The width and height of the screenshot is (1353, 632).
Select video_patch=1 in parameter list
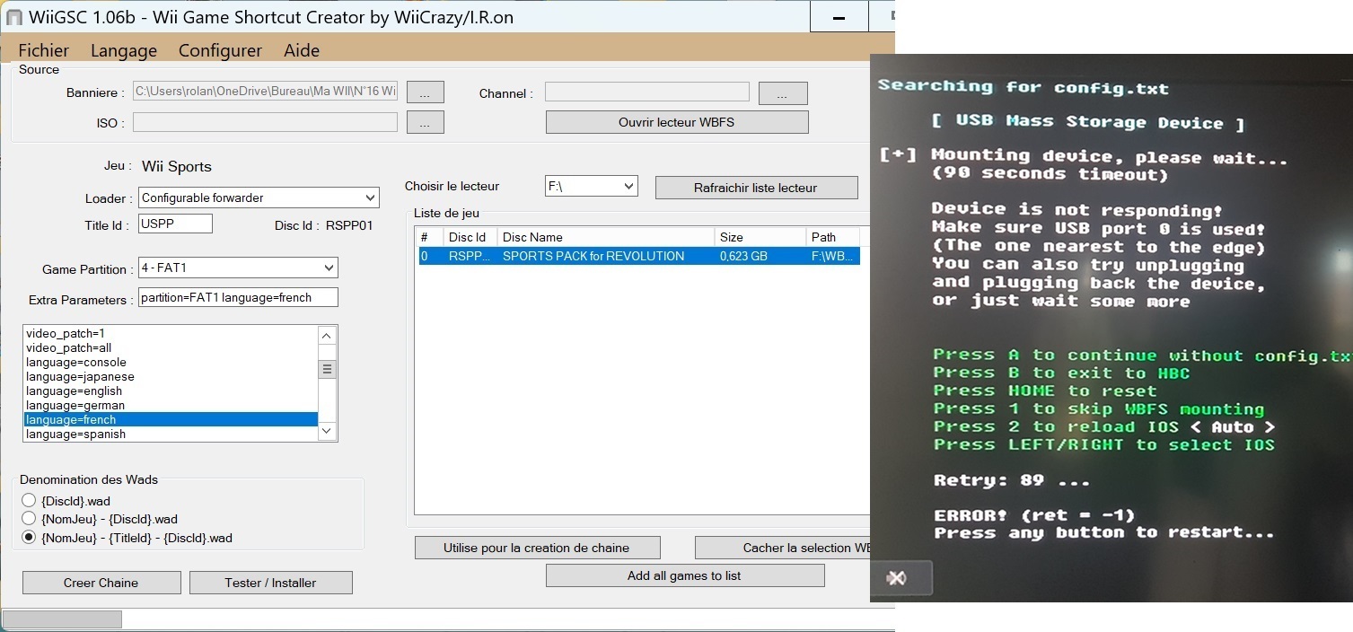click(x=171, y=333)
